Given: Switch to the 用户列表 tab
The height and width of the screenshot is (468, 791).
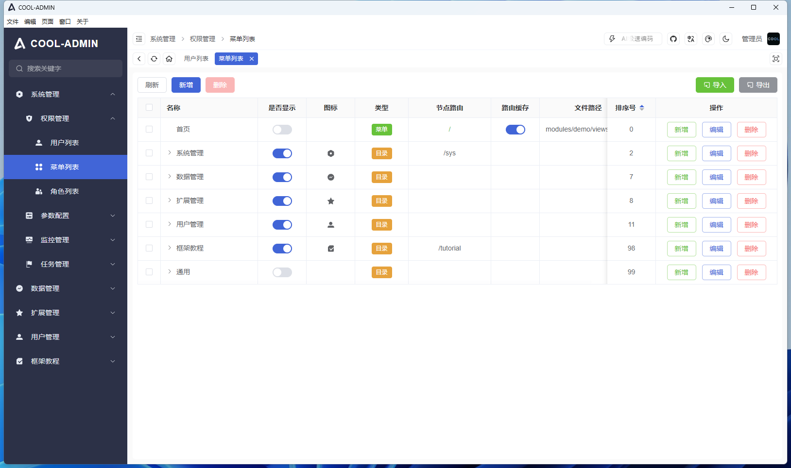Looking at the screenshot, I should pos(195,58).
